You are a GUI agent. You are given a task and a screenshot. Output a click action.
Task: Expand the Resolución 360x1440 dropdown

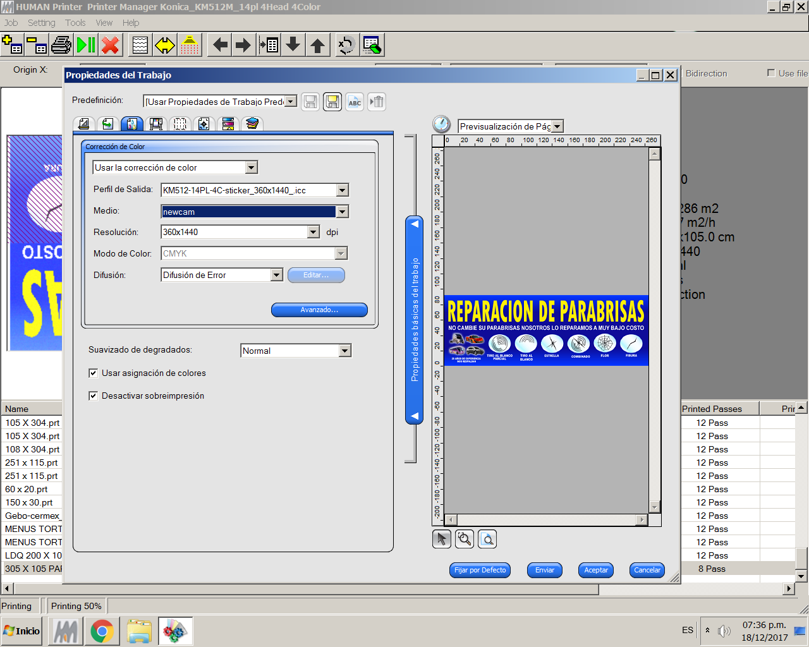tap(313, 232)
